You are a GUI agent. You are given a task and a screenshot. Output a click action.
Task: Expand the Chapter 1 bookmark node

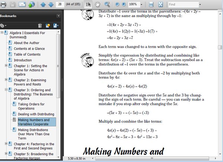click(x=6, y=66)
